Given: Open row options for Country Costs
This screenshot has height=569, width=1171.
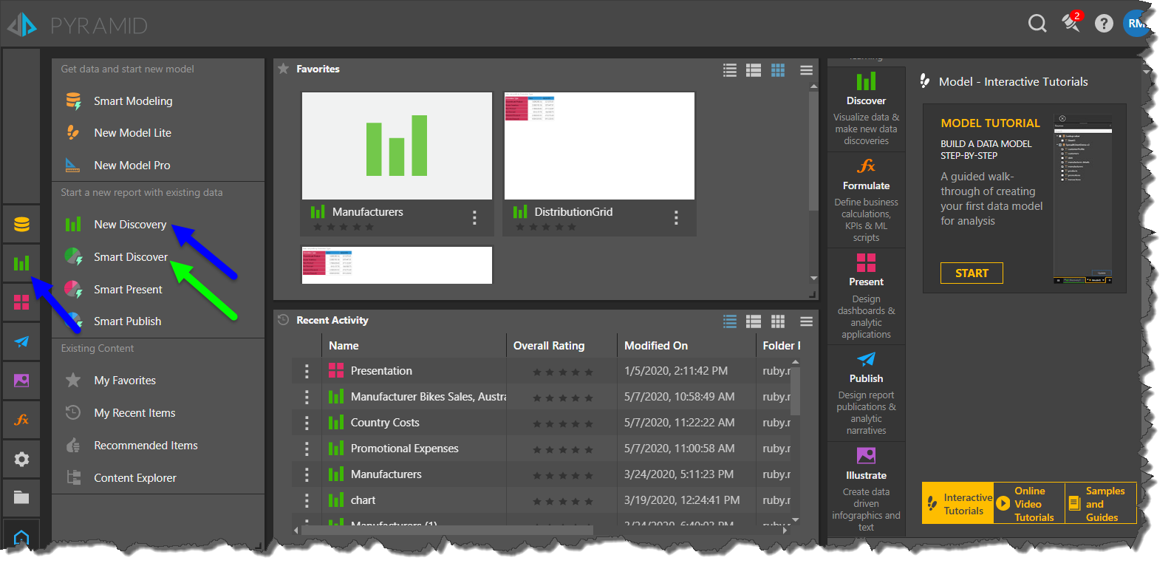Looking at the screenshot, I should (x=307, y=423).
